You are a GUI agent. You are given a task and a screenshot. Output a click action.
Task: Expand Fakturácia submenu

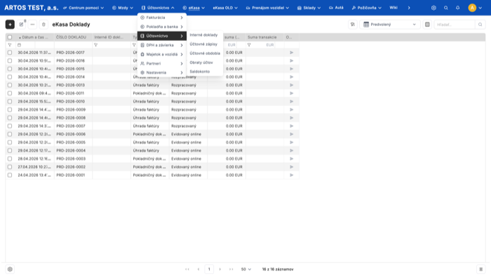point(162,18)
